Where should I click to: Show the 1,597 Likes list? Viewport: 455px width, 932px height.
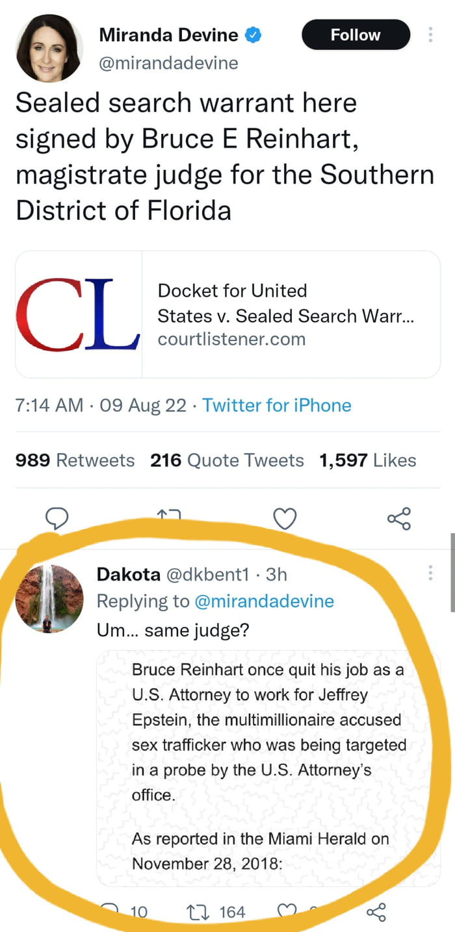(367, 461)
